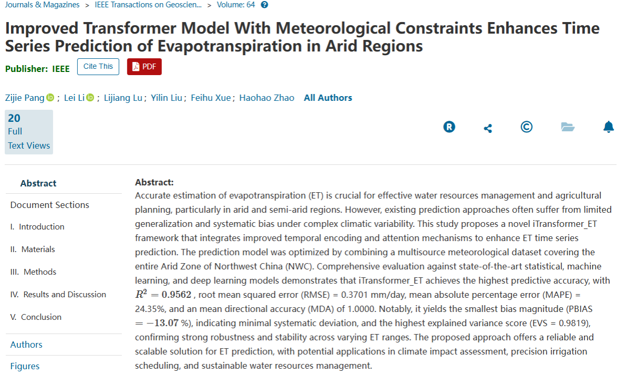The width and height of the screenshot is (617, 375).
Task: Open the IEEE Transactions on Geoscience breadcrumb
Action: click(148, 5)
